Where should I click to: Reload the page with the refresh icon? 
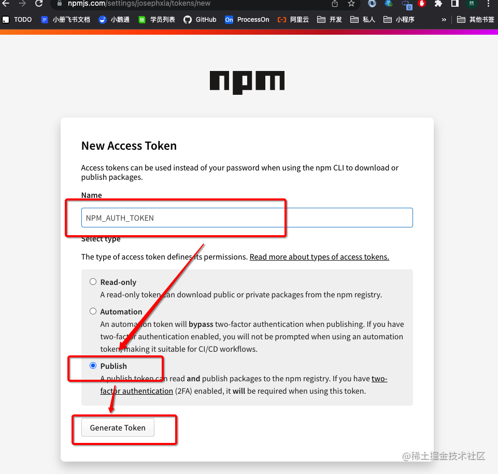click(39, 4)
